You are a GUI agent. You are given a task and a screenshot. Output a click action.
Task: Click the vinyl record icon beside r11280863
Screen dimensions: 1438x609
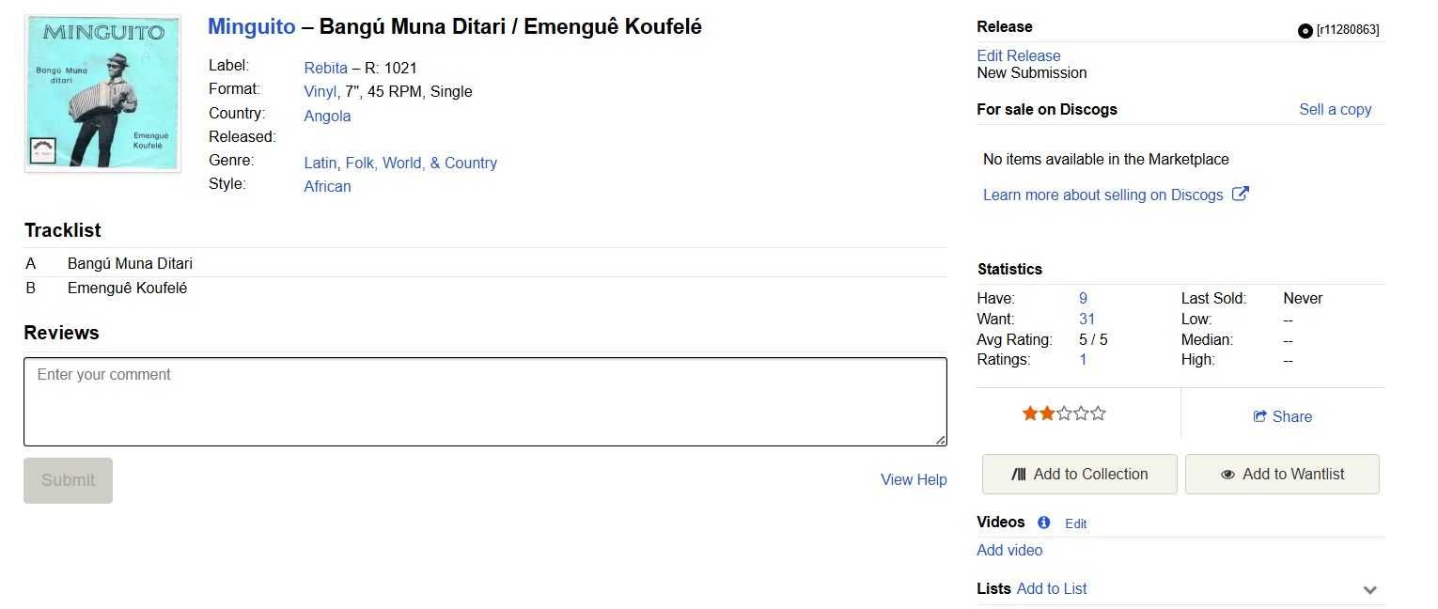[1305, 30]
